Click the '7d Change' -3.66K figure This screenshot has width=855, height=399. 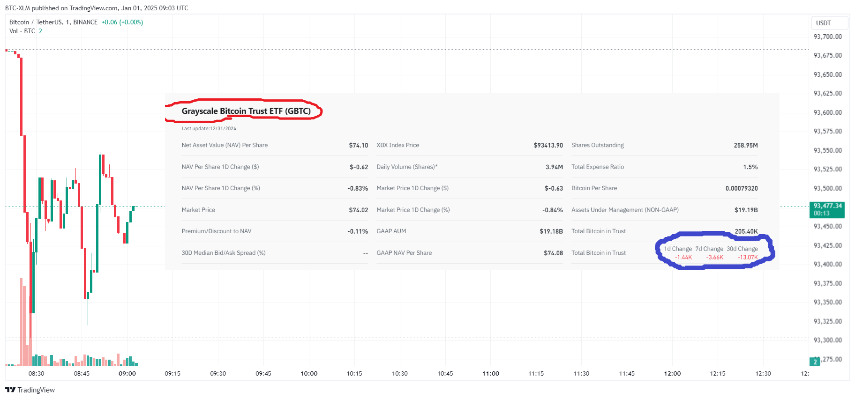(x=715, y=257)
